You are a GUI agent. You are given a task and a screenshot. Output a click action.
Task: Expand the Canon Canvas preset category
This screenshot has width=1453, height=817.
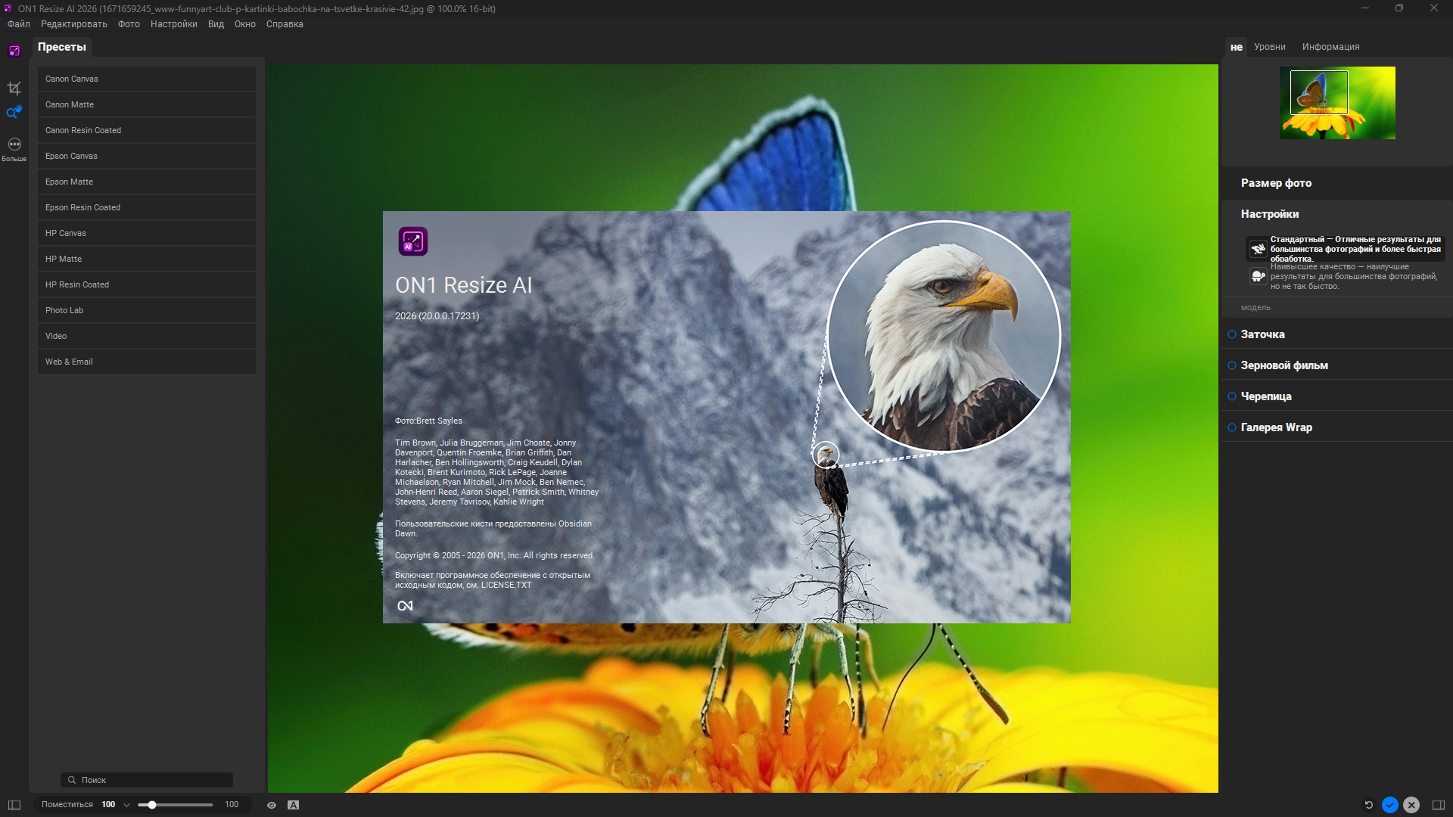[x=147, y=79]
